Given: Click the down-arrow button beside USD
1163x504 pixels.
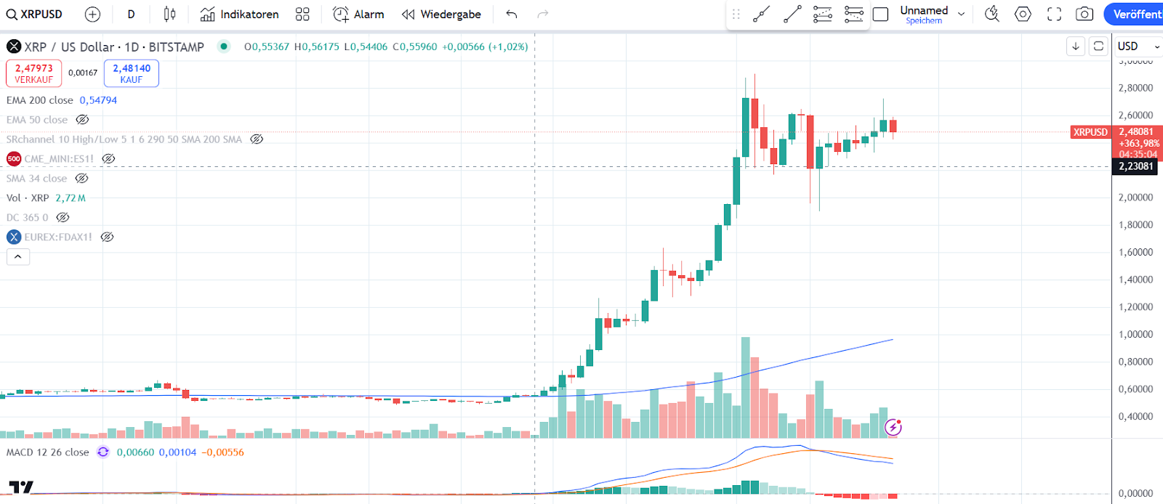Looking at the screenshot, I should pos(1076,46).
